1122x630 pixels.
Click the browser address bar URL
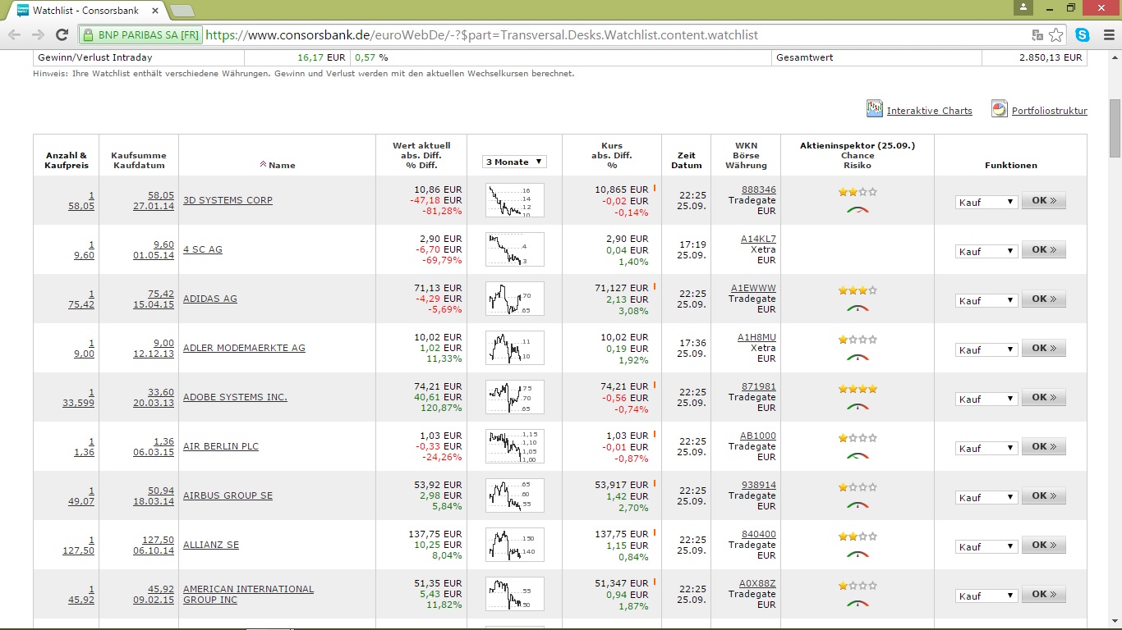pyautogui.click(x=481, y=35)
